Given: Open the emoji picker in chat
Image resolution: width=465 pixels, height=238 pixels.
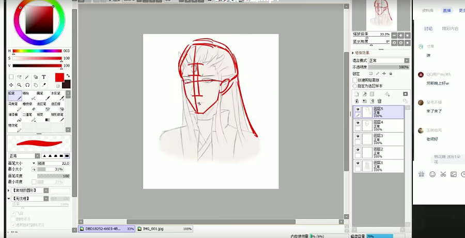Looking at the screenshot, I should pyautogui.click(x=432, y=174).
